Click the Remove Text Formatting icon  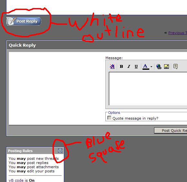(112, 66)
